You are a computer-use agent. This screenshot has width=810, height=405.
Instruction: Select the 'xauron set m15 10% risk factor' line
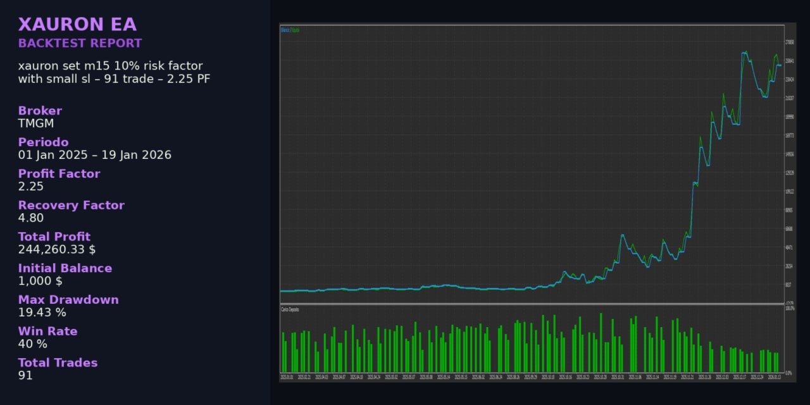click(111, 66)
